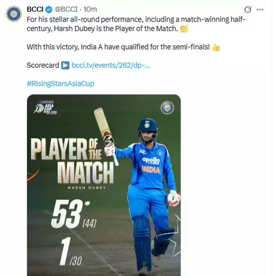Click the clapping hands emoji

184,29
